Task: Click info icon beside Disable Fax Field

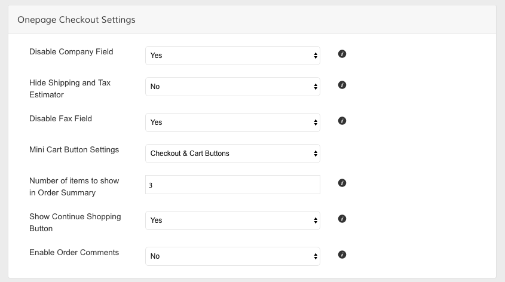Action: pyautogui.click(x=342, y=121)
